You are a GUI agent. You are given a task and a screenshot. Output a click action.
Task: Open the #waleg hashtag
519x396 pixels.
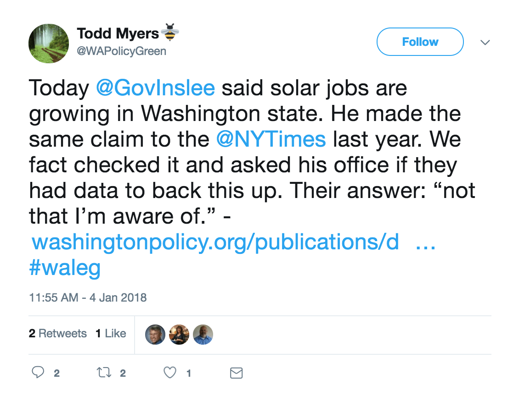pyautogui.click(x=65, y=268)
